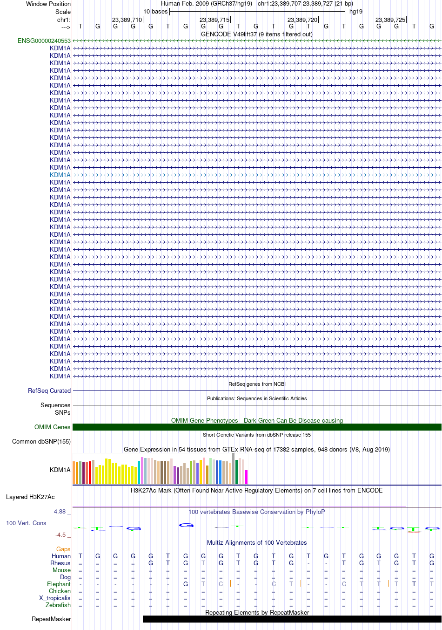Click the Elephant species label
The image size is (442, 630).
[59, 584]
